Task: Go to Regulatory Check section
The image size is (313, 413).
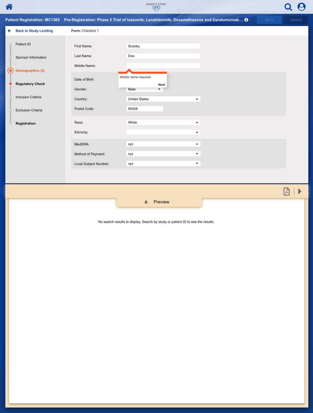Action: coord(30,84)
